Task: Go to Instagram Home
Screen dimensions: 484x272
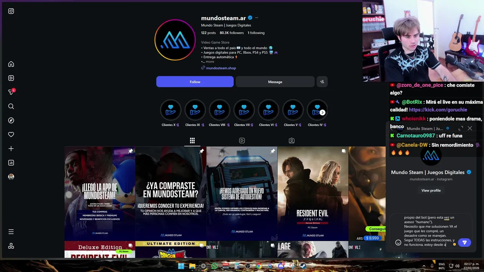Action: 11,64
